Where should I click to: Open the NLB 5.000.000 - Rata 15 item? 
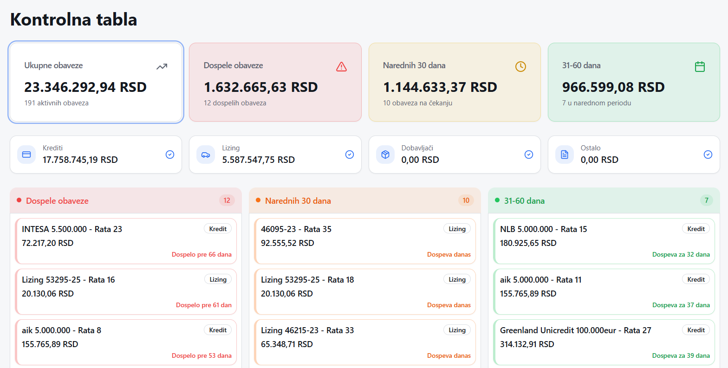(604, 241)
